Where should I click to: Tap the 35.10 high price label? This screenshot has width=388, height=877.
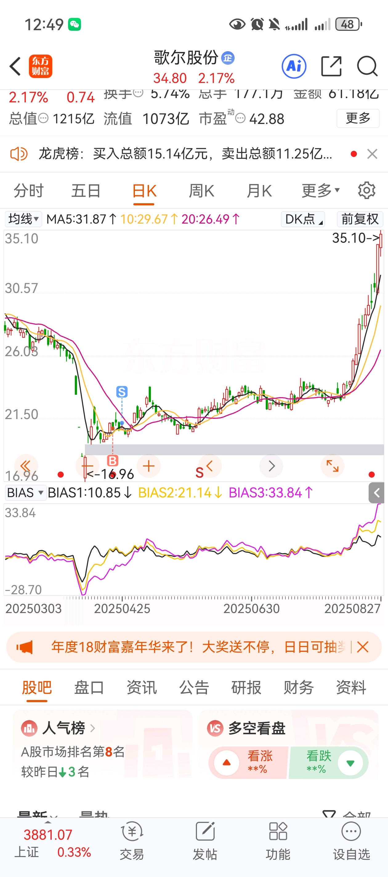point(355,238)
